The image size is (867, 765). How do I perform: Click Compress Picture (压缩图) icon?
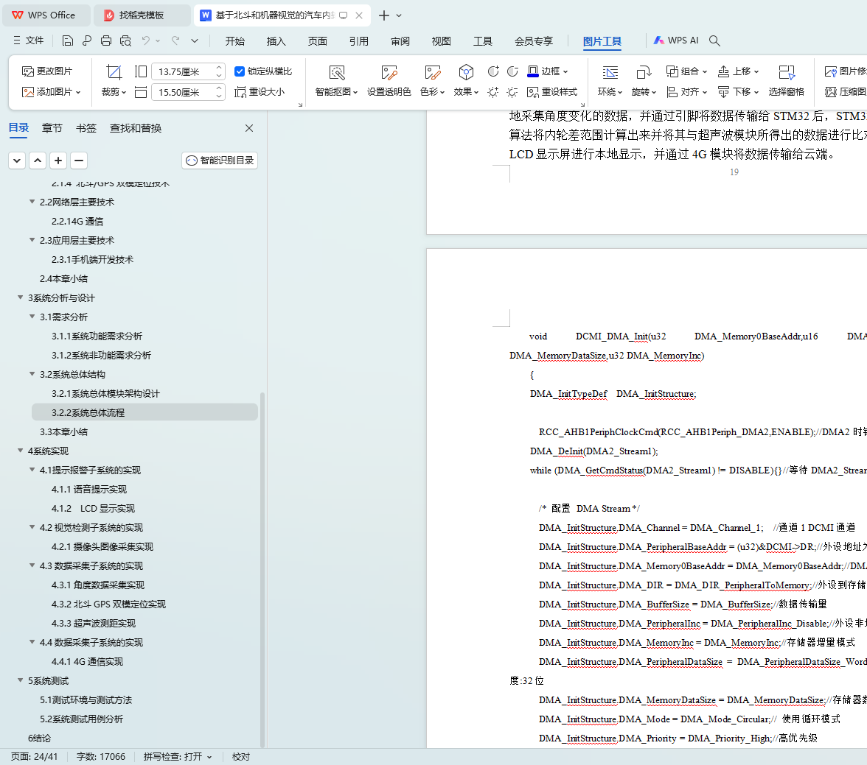click(x=845, y=92)
